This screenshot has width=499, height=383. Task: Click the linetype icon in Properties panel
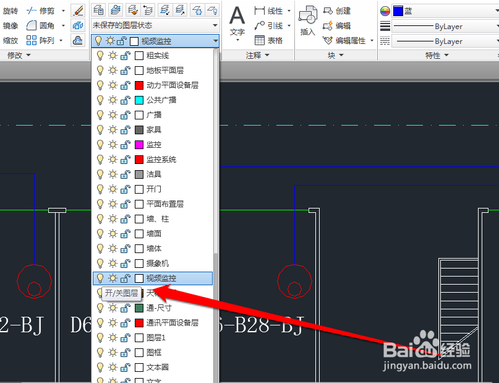click(385, 41)
